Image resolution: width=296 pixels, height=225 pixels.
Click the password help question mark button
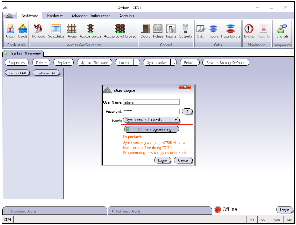click(x=187, y=111)
